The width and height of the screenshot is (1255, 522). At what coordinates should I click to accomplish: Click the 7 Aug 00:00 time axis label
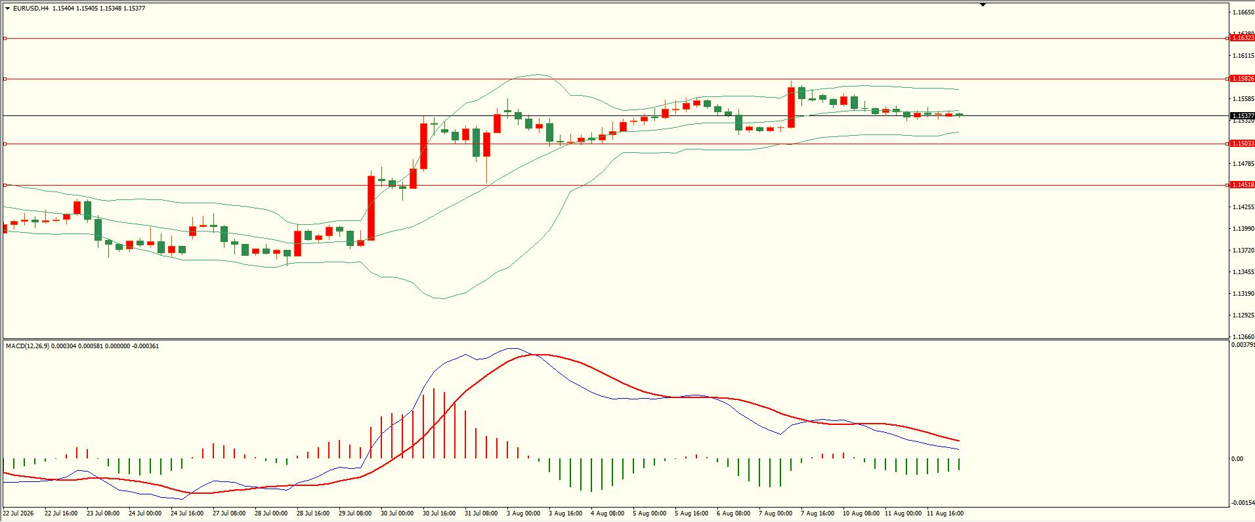click(775, 513)
